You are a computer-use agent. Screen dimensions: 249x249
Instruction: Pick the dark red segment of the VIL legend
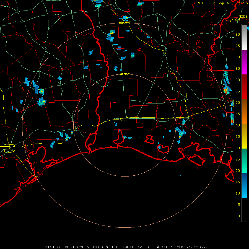click(x=244, y=87)
